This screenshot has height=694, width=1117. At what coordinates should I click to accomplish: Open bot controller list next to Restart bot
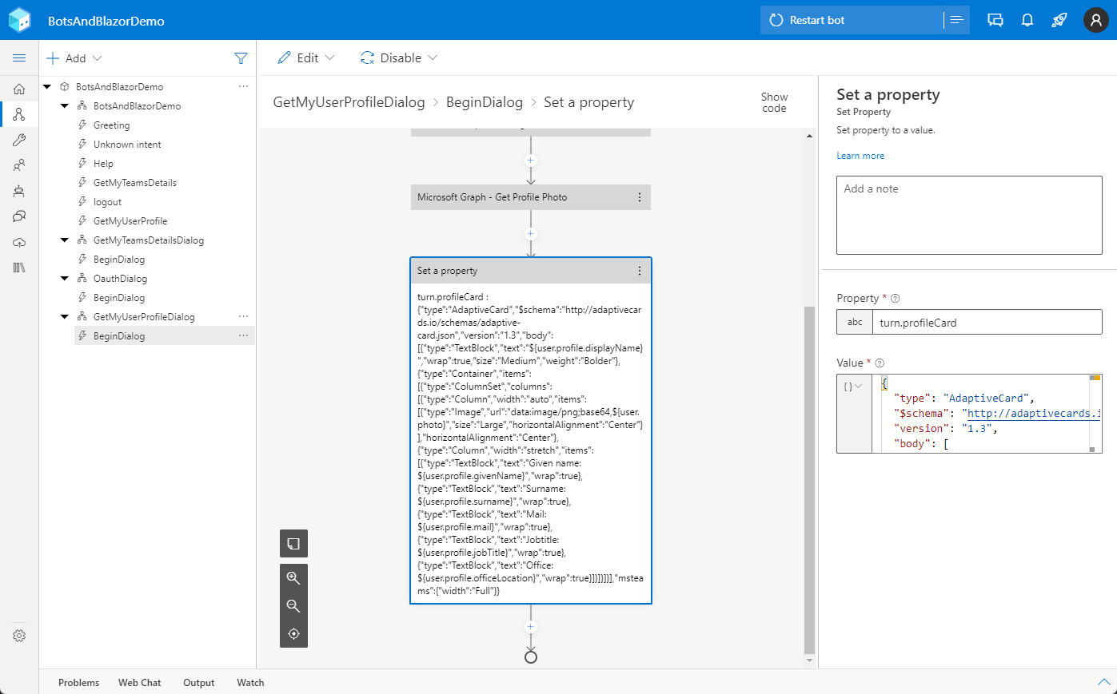[956, 20]
